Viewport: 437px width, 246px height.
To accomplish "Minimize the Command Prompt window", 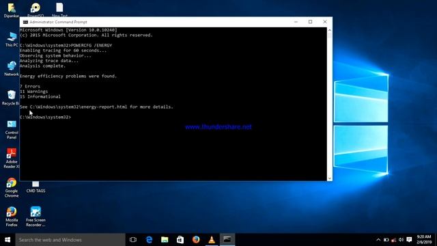I will coord(296,22).
